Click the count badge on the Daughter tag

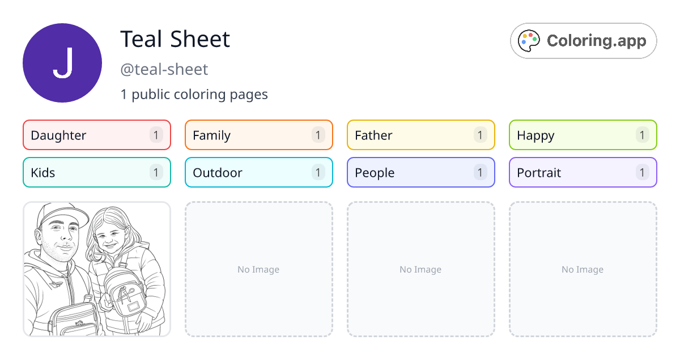tap(155, 135)
